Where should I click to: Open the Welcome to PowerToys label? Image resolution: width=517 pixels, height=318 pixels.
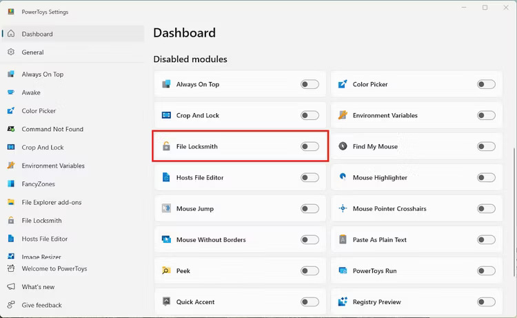coord(54,268)
